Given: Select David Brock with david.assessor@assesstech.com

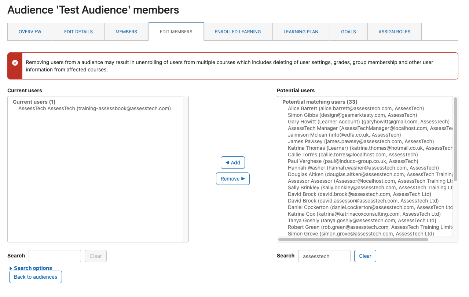Looking at the screenshot, I should [x=363, y=201].
